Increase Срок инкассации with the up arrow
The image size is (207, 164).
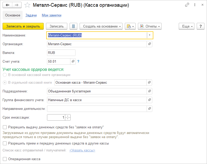click(x=68, y=116)
